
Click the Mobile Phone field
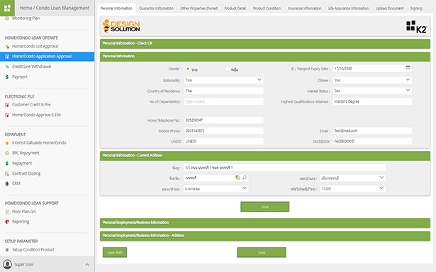click(x=223, y=130)
